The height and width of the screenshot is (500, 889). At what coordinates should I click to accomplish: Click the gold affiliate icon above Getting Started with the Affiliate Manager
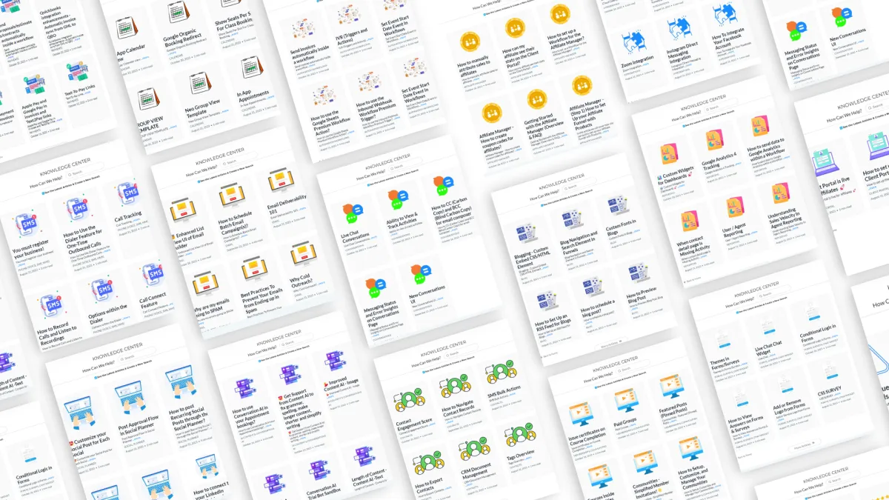coord(536,99)
